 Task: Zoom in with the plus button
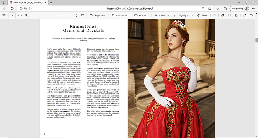[x=69, y=15]
